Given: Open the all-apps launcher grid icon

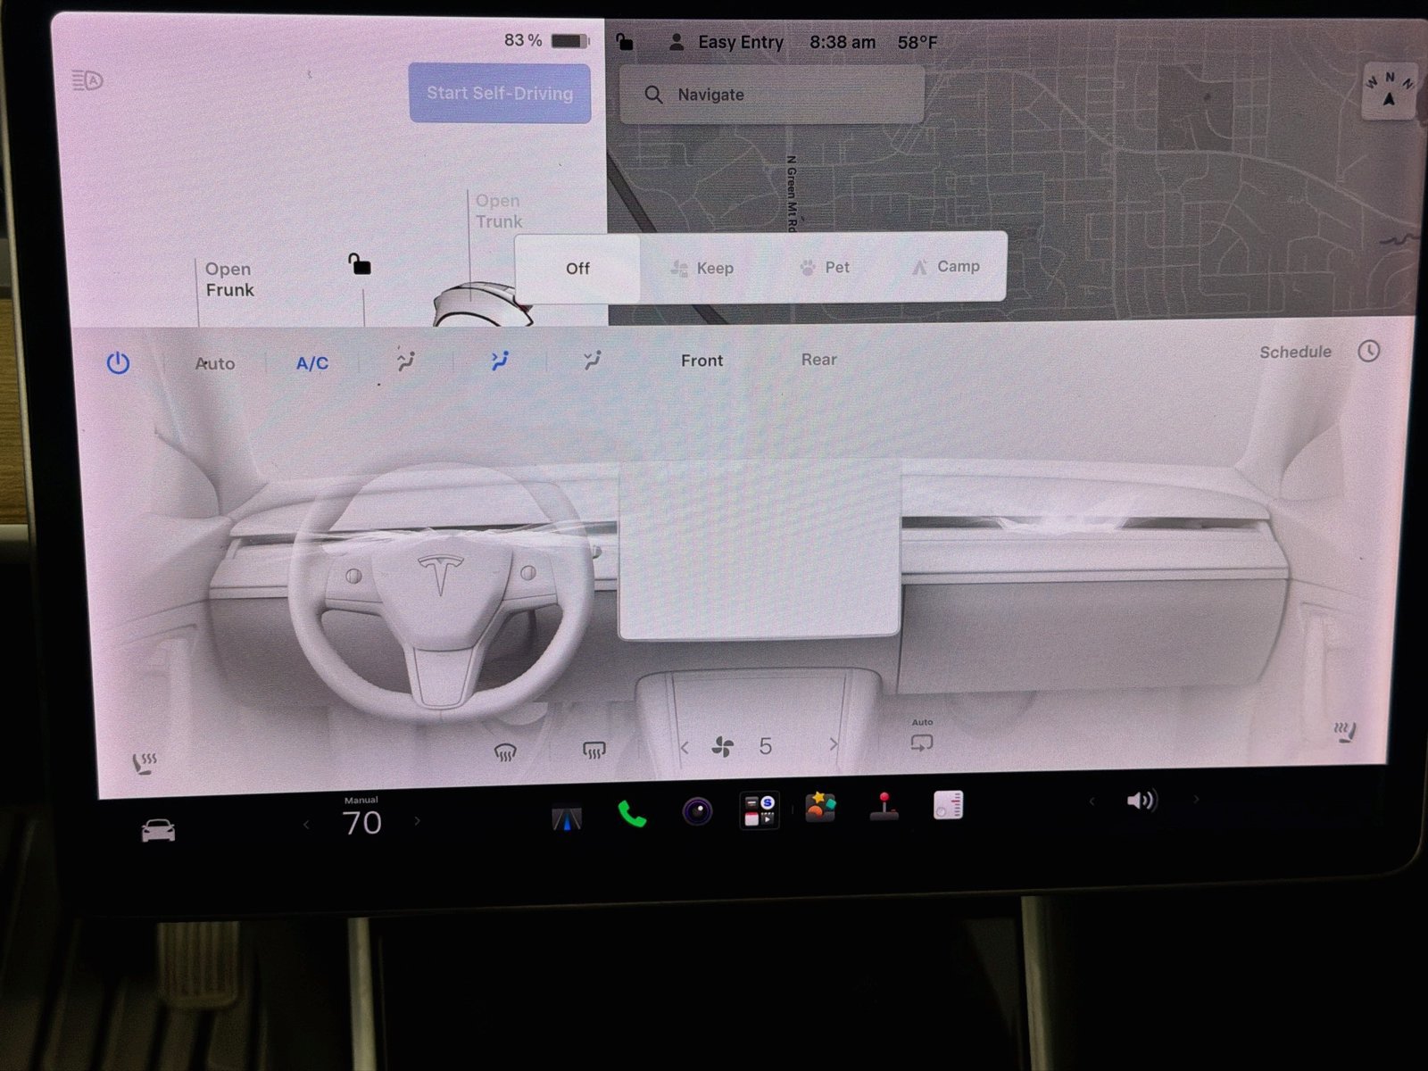Looking at the screenshot, I should point(759,809).
